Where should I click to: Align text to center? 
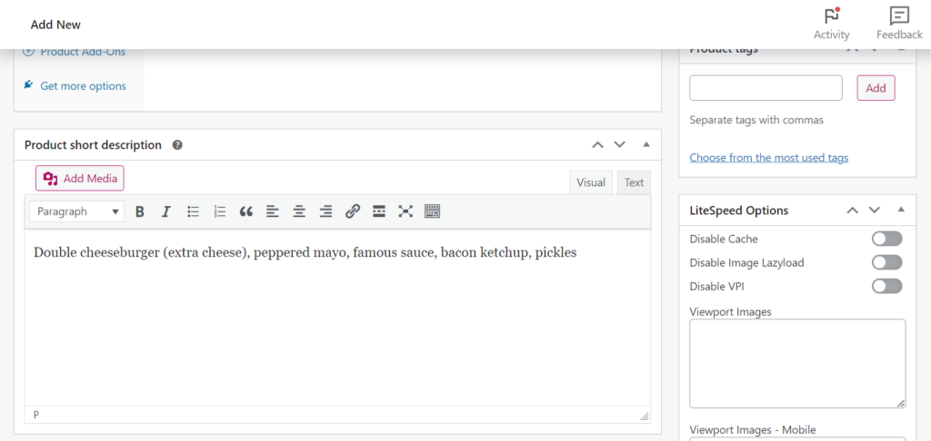click(x=299, y=211)
